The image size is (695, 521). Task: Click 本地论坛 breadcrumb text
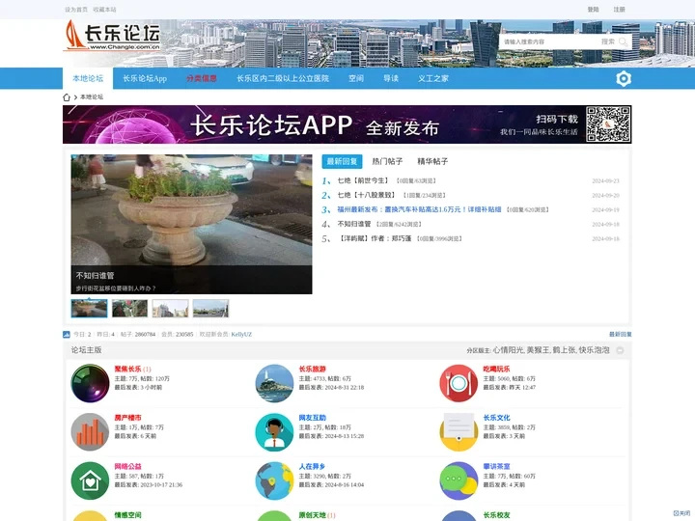92,97
